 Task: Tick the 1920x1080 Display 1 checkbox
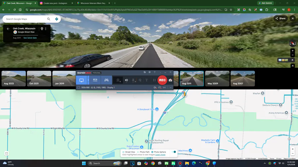coord(79,87)
